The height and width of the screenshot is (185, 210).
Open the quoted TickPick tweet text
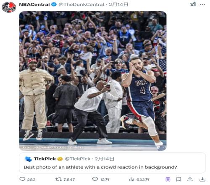point(100,167)
